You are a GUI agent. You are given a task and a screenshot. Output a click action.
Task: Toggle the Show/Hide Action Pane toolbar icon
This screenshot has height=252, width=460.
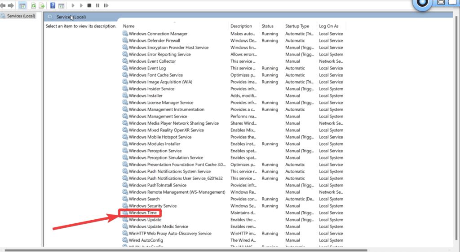(x=61, y=5)
